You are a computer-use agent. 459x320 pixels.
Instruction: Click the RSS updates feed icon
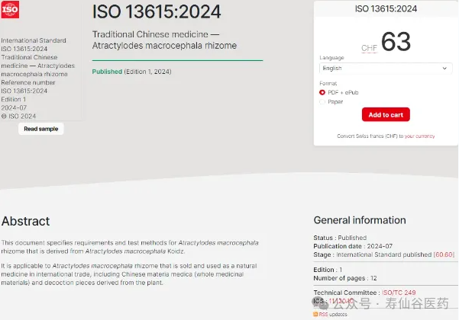click(x=315, y=314)
